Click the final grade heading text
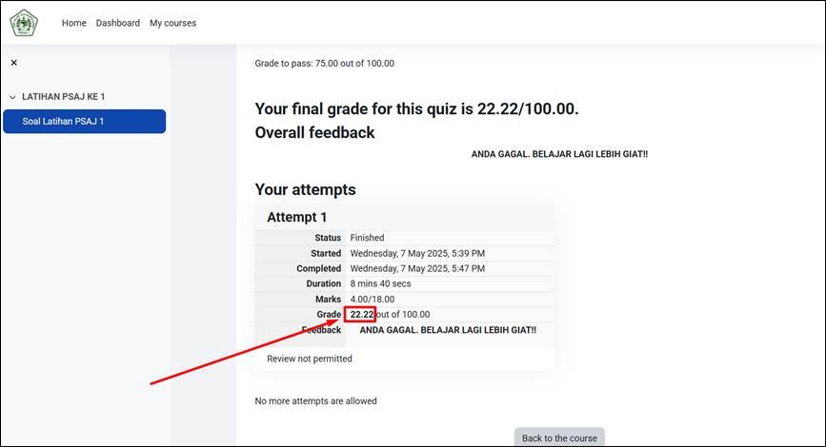This screenshot has height=447, width=826. coord(416,109)
